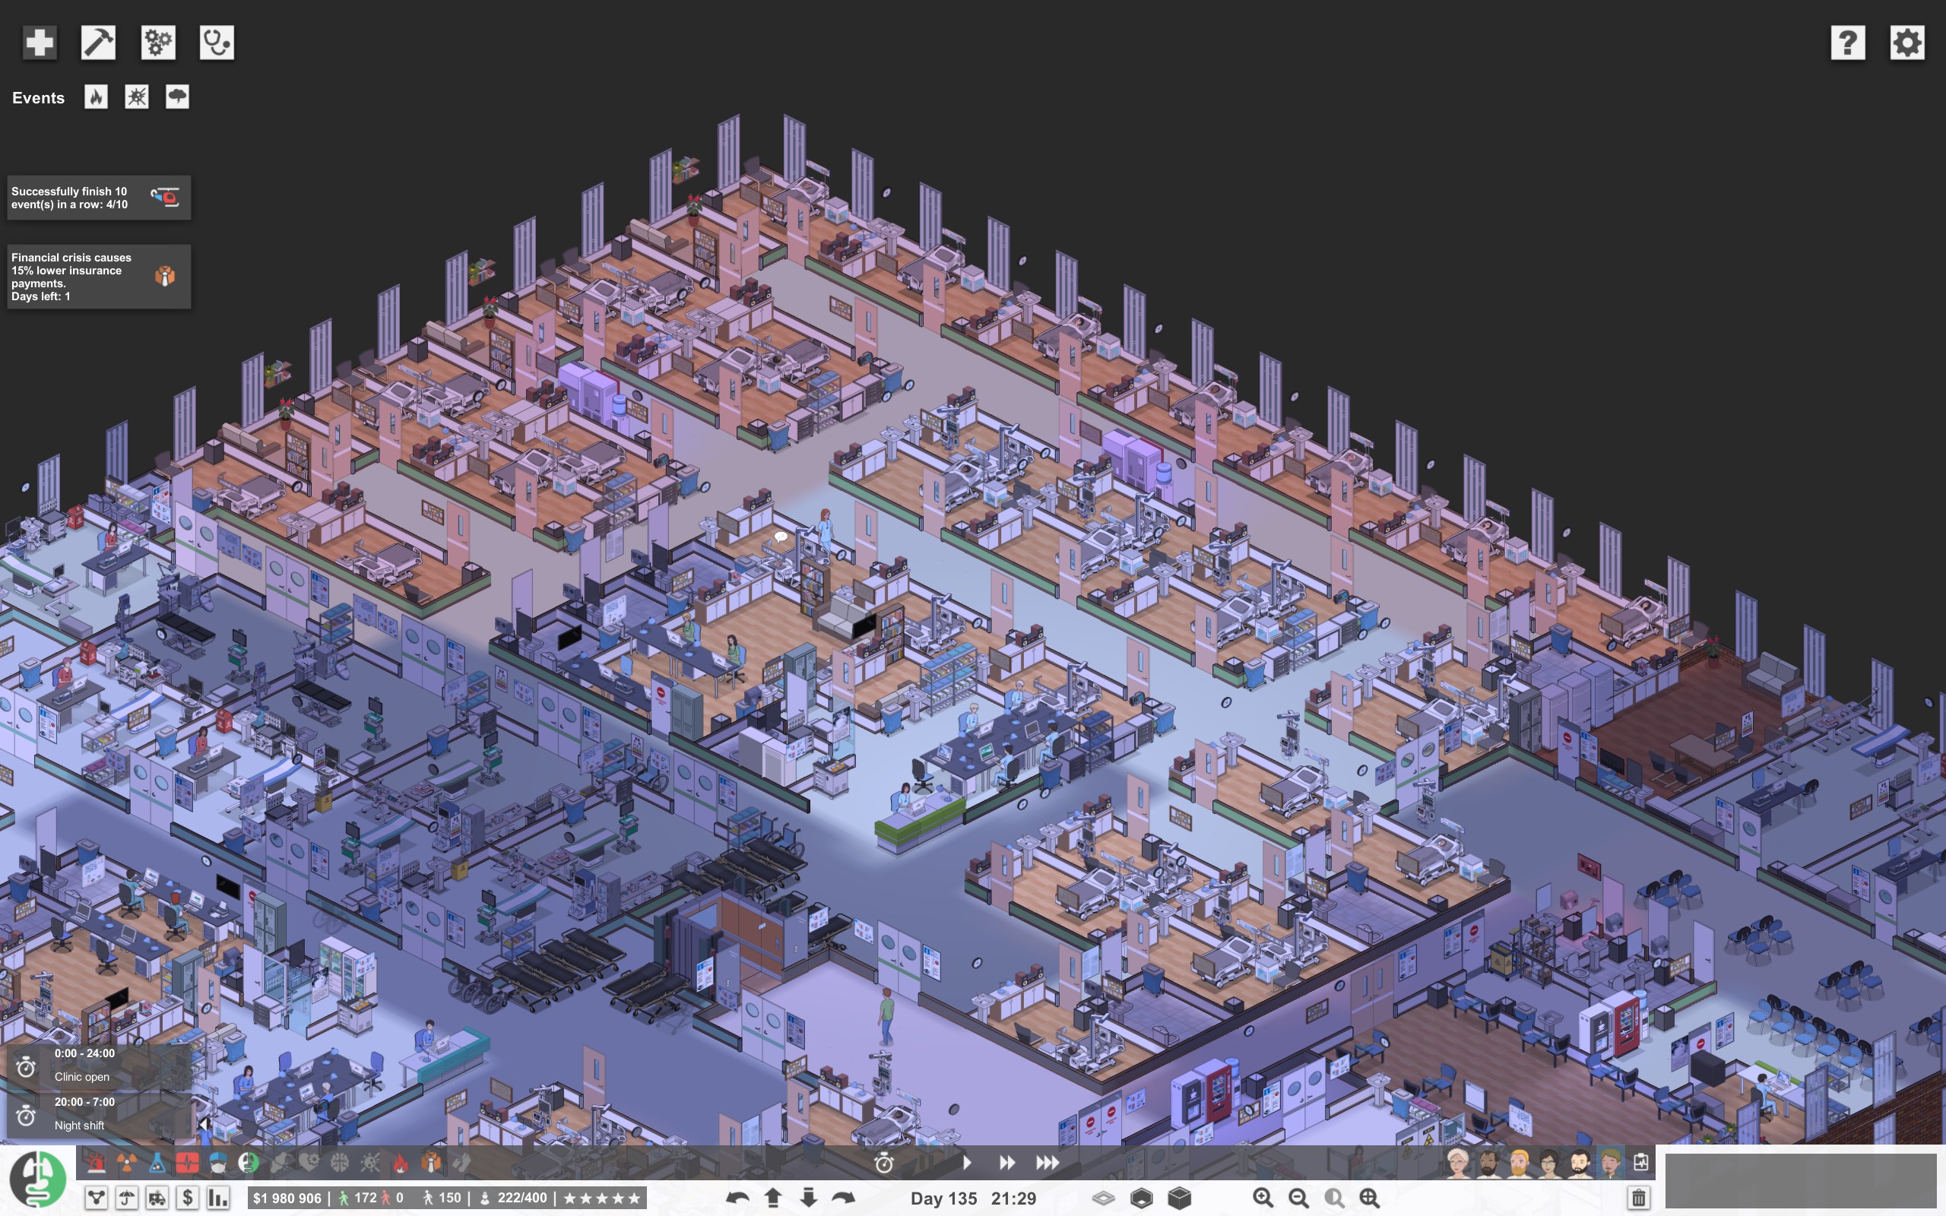Select the Infectious diseases virus icon
1946x1216 pixels.
[370, 1162]
